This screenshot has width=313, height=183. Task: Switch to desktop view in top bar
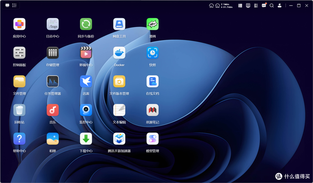coord(7,6)
